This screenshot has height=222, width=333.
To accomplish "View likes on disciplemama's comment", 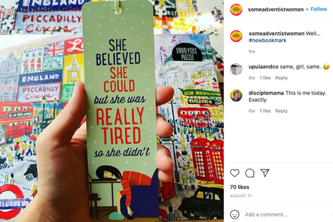I will tap(265, 111).
